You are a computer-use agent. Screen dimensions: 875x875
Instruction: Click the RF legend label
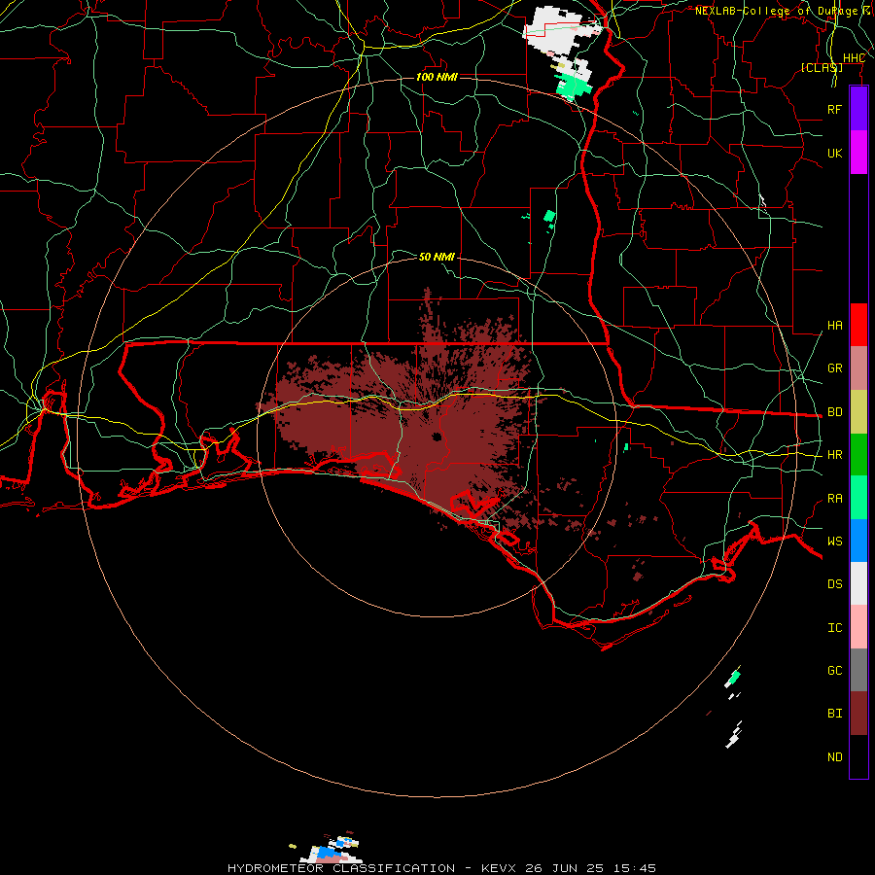pyautogui.click(x=834, y=109)
